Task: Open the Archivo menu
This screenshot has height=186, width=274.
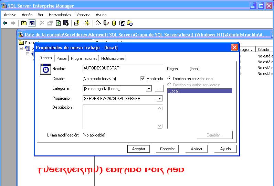Action: coord(10,15)
